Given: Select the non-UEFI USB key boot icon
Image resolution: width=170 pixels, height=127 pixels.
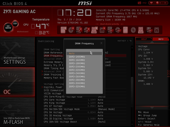Looking at the screenshot, I should click(x=141, y=30).
